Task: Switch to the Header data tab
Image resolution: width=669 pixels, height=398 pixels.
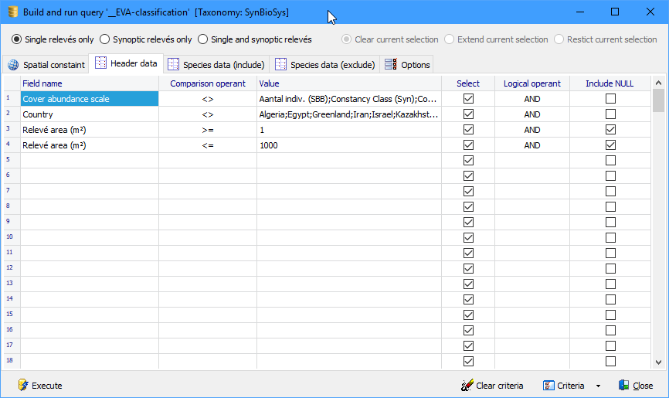Action: [126, 64]
